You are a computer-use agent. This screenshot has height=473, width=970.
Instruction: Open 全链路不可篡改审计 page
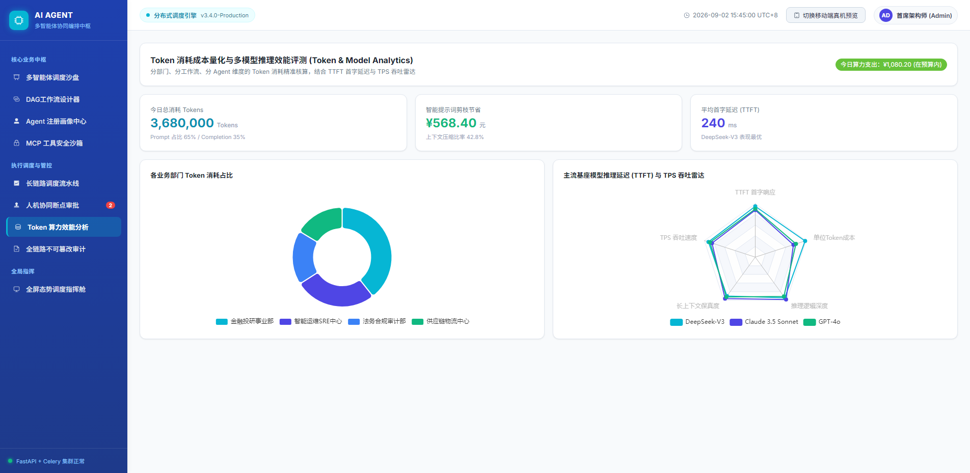pos(64,249)
